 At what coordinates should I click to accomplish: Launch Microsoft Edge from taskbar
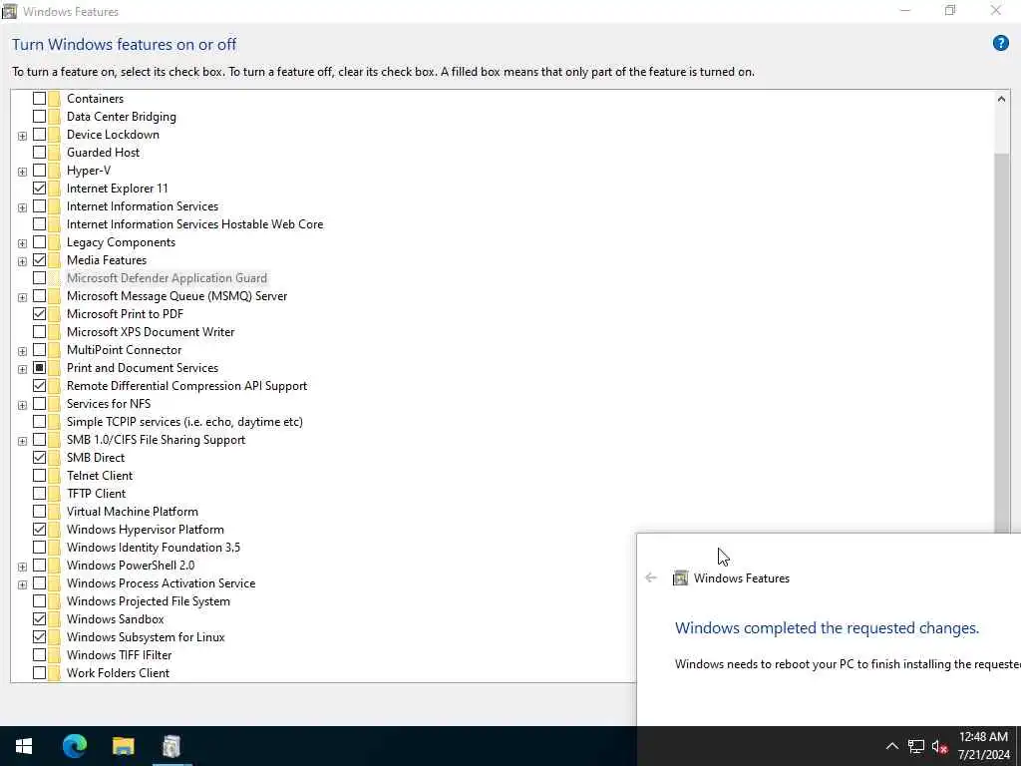tap(74, 746)
